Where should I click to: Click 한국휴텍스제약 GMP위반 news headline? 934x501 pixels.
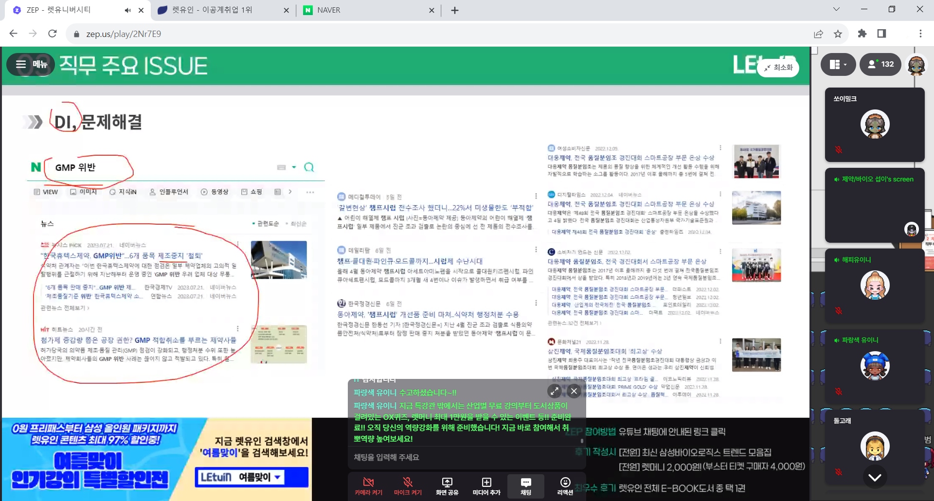point(122,255)
